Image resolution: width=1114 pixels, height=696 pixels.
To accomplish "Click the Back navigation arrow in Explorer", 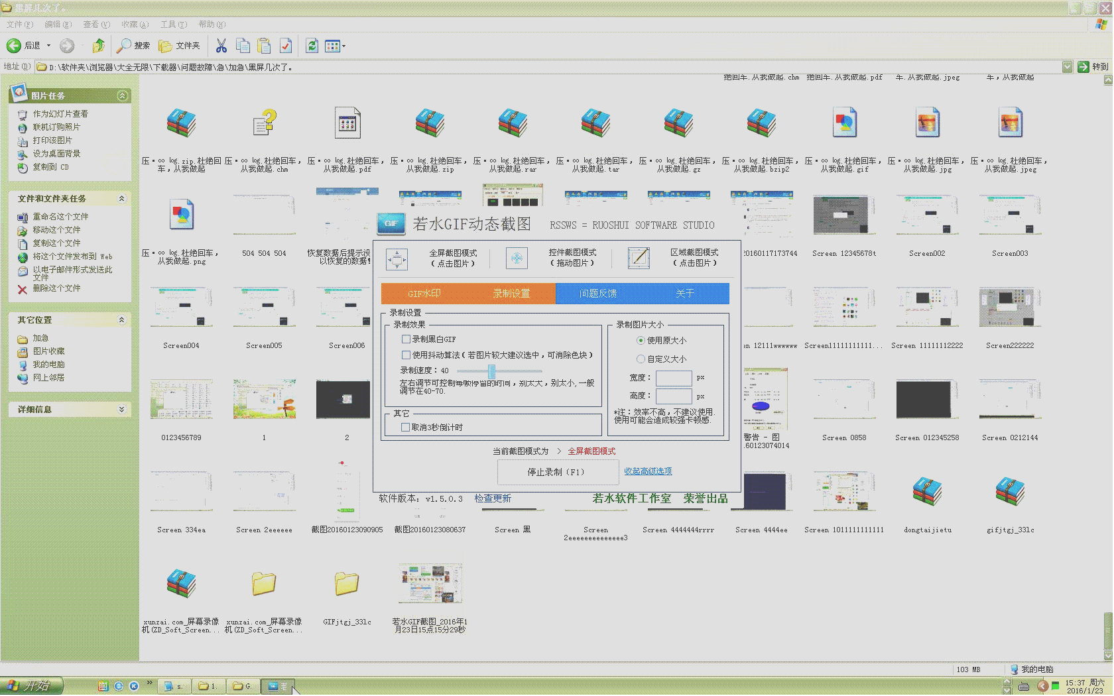I will [x=13, y=46].
